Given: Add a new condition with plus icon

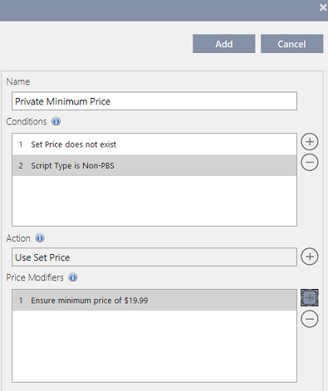Looking at the screenshot, I should pyautogui.click(x=310, y=142).
